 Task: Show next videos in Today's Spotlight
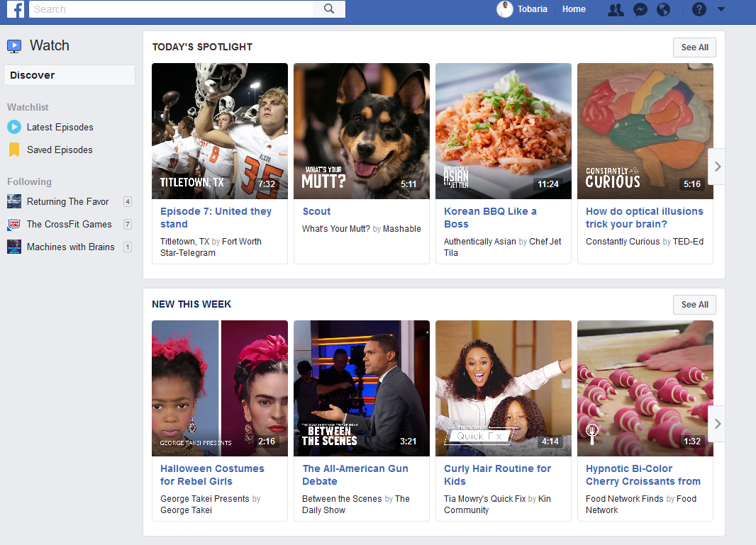coord(718,167)
